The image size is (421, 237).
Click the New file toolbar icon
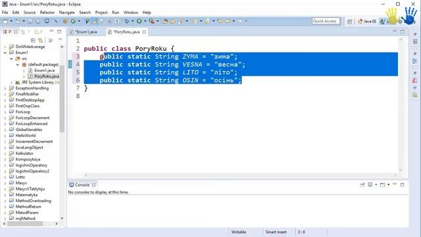pos(5,21)
